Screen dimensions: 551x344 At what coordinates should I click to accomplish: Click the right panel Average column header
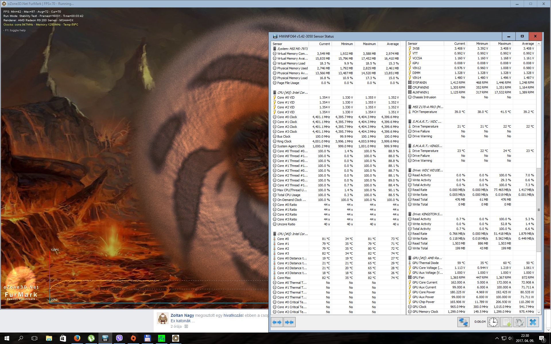tap(527, 44)
